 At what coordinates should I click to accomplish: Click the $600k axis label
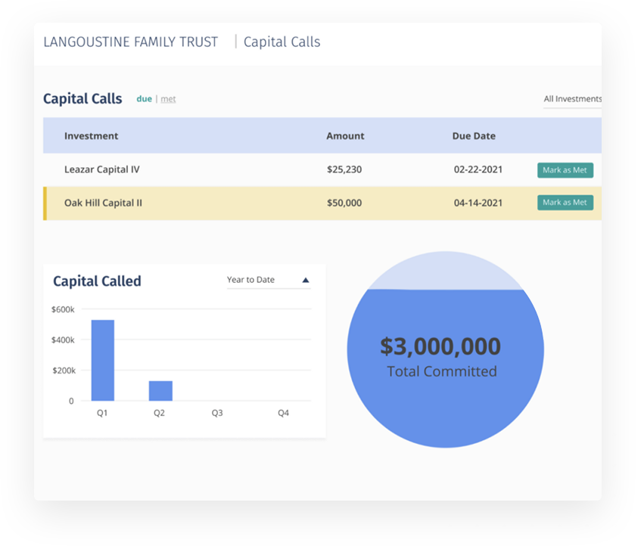pyautogui.click(x=63, y=309)
